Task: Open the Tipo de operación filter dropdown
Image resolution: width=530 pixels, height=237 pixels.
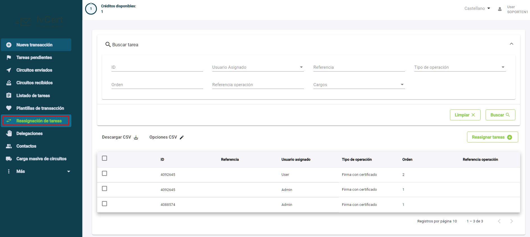Action: (x=460, y=67)
